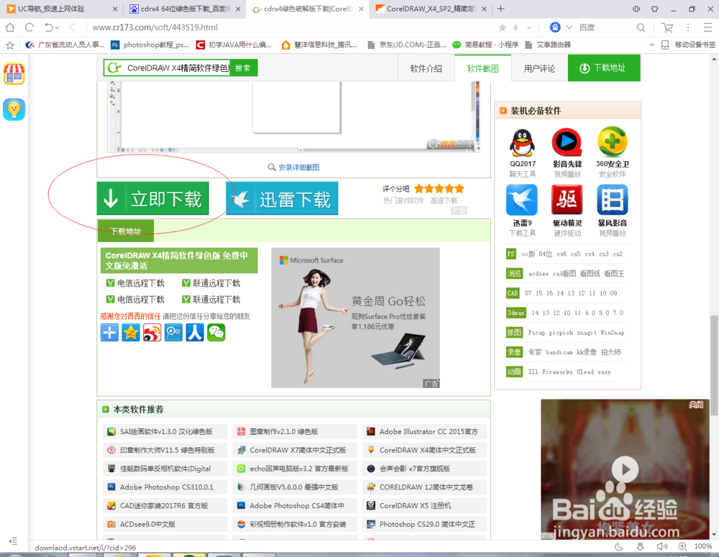
Task: Open the sidebar toggle icon at bottom left
Action: coord(13,541)
